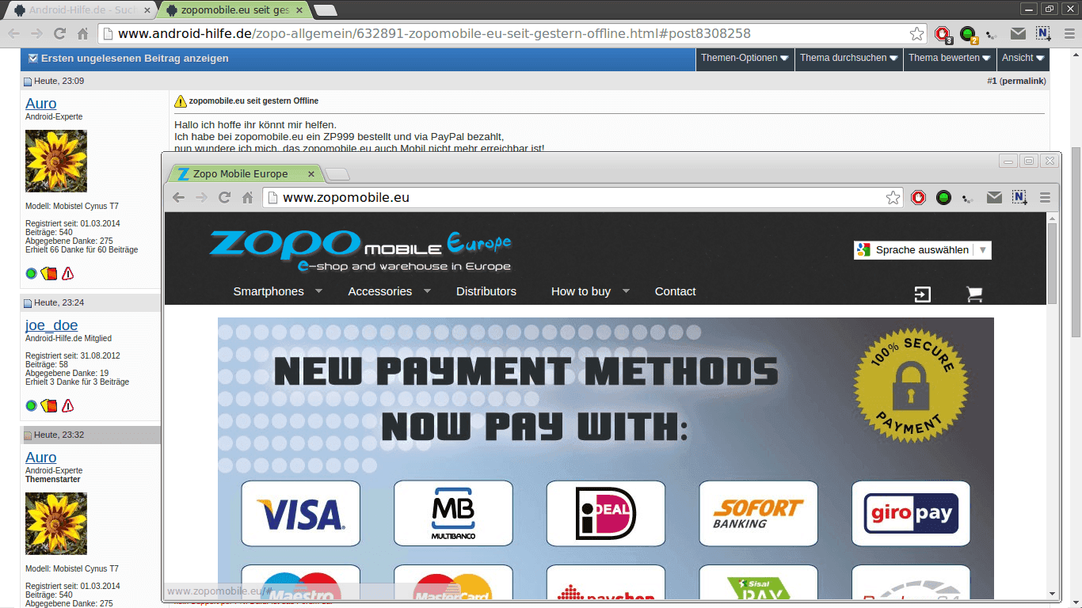Open green circle extension in Zopo window
The height and width of the screenshot is (608, 1082).
(x=943, y=197)
